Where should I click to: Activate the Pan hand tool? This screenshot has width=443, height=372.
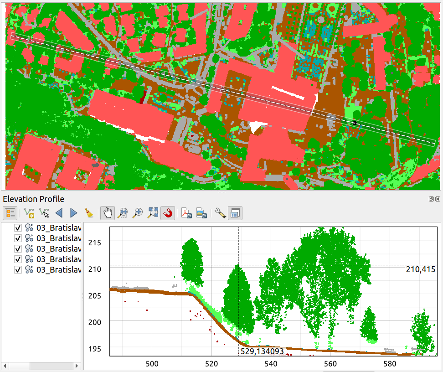pos(108,213)
